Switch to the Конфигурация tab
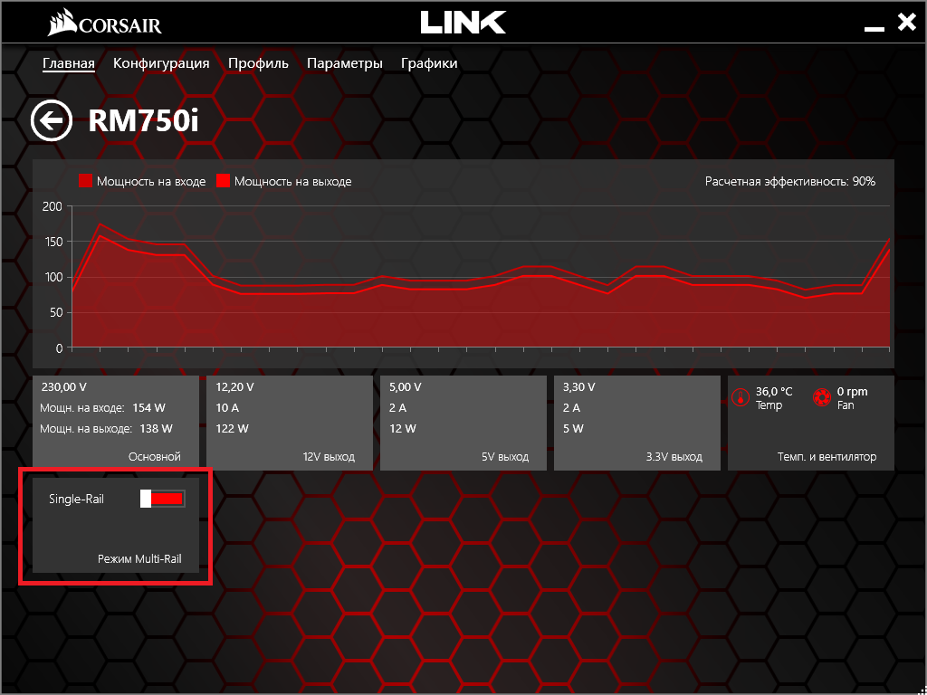This screenshot has width=927, height=695. 161,63
